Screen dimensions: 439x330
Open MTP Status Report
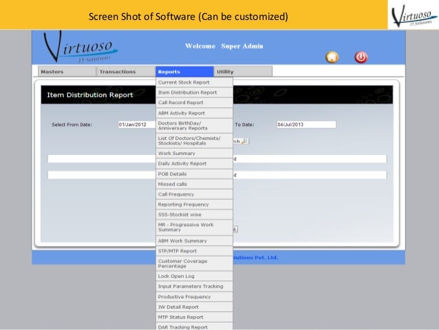(x=194, y=317)
